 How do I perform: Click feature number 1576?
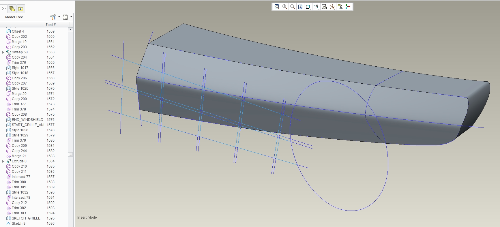pos(50,120)
